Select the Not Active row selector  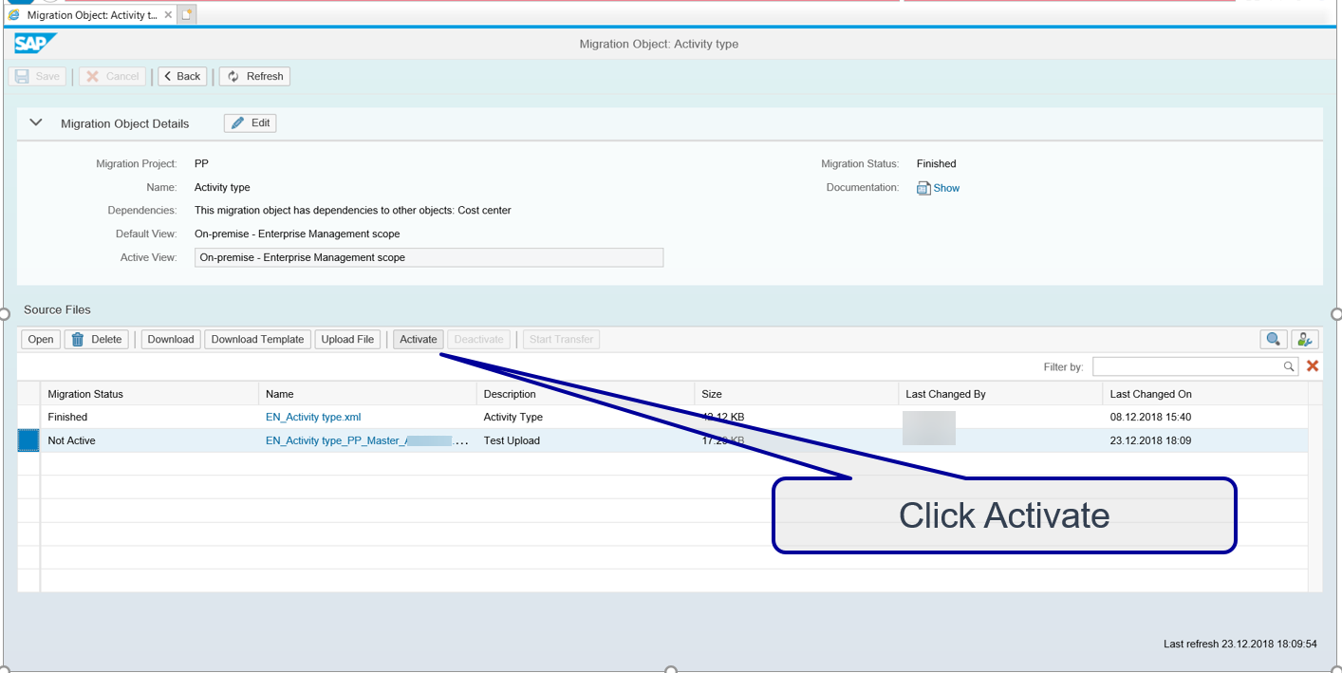[x=28, y=440]
